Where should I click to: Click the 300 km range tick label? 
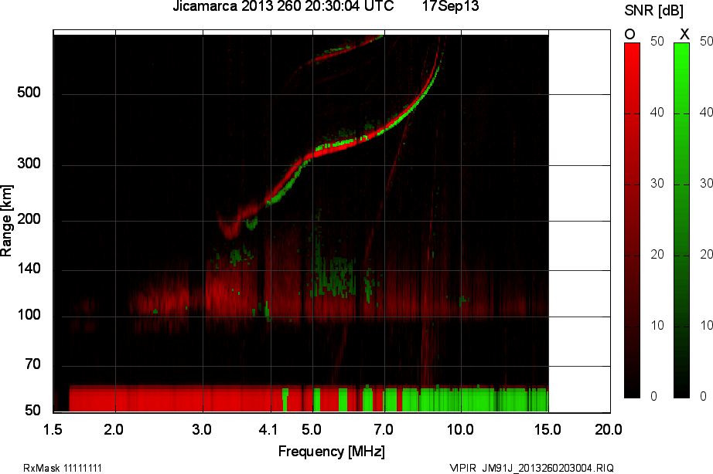click(29, 164)
